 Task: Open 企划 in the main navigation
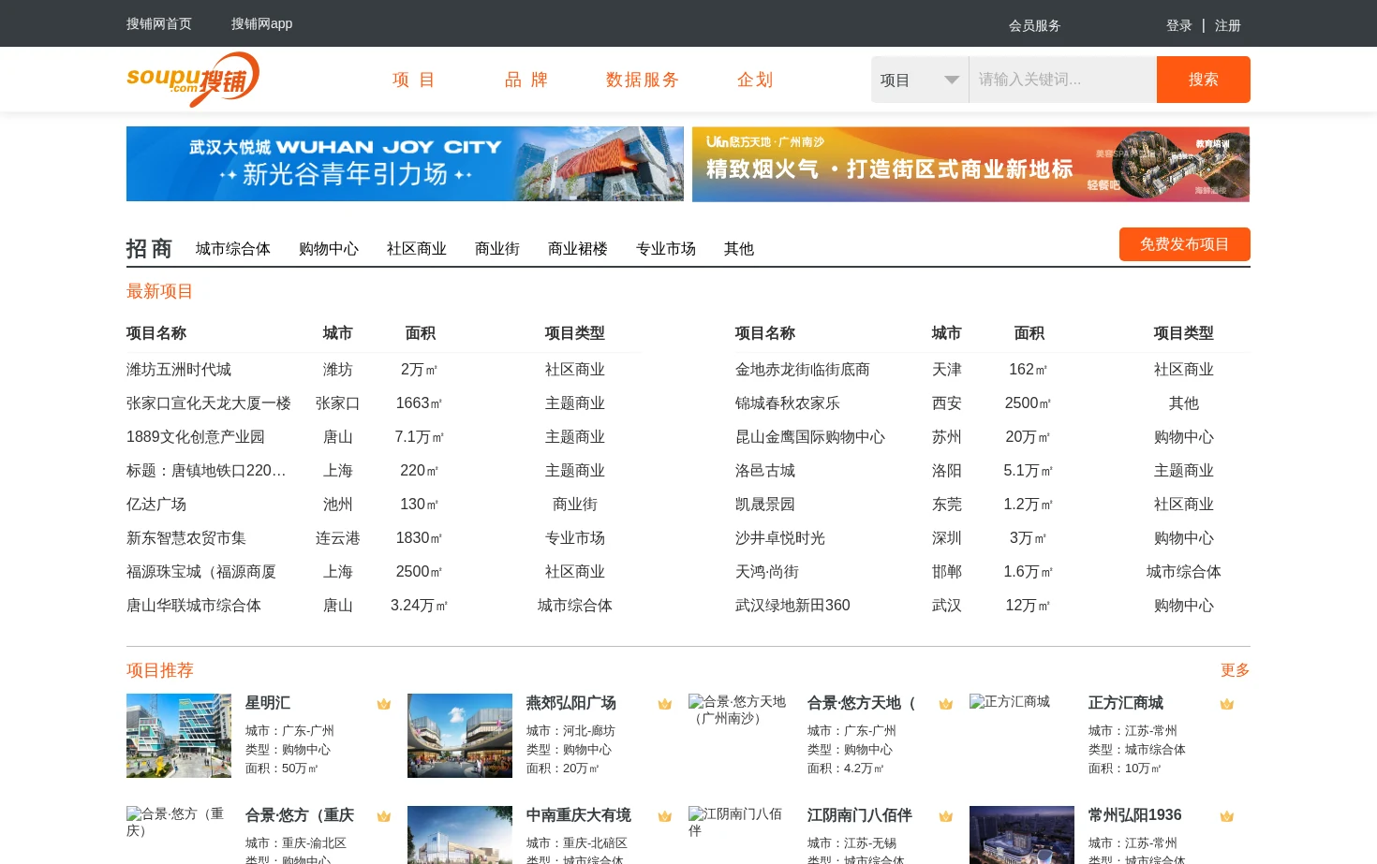click(755, 80)
